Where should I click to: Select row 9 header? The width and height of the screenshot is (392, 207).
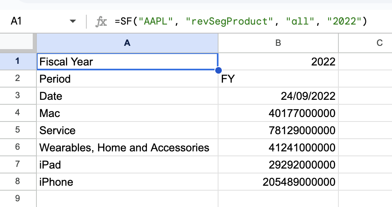18,199
